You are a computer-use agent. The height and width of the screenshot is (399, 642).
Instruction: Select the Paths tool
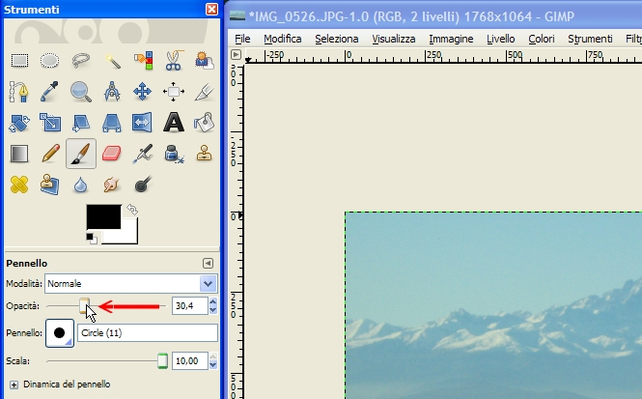19,92
